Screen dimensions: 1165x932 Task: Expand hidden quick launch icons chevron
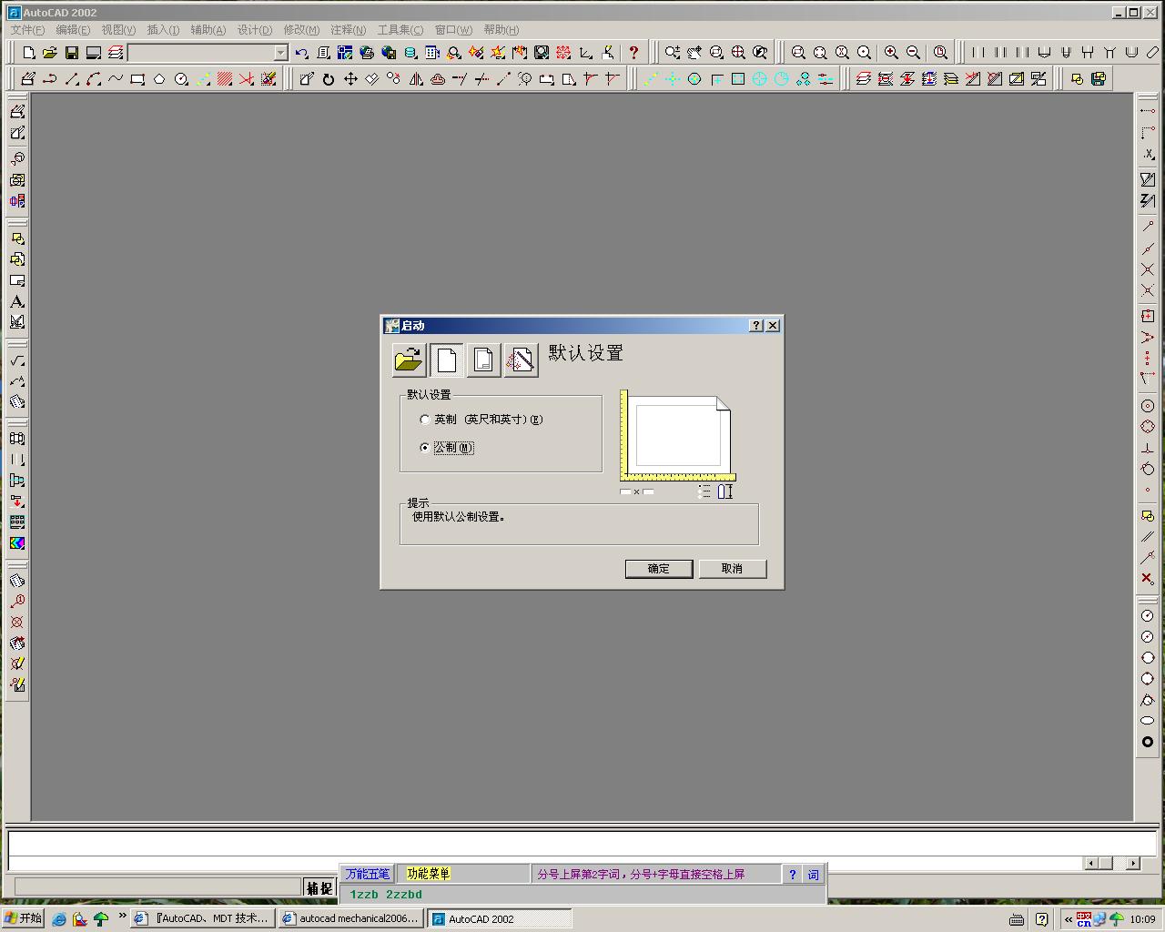point(122,917)
